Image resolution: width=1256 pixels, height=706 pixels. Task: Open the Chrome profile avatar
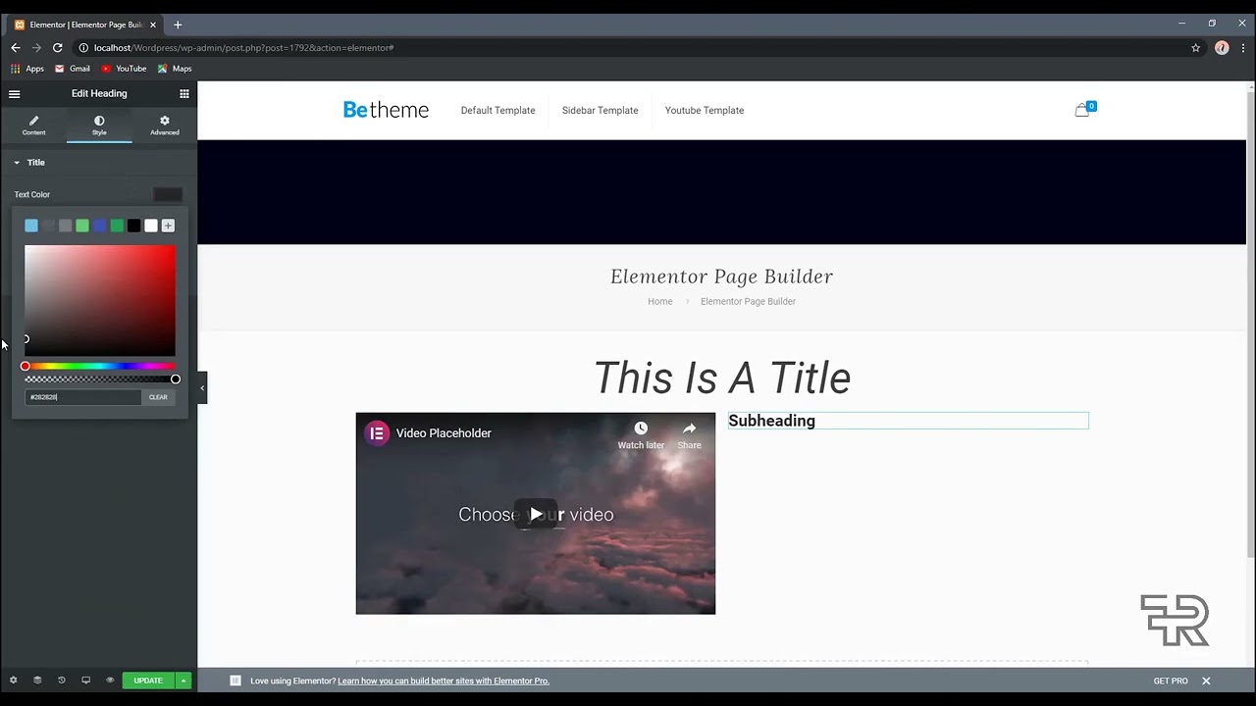1222,48
